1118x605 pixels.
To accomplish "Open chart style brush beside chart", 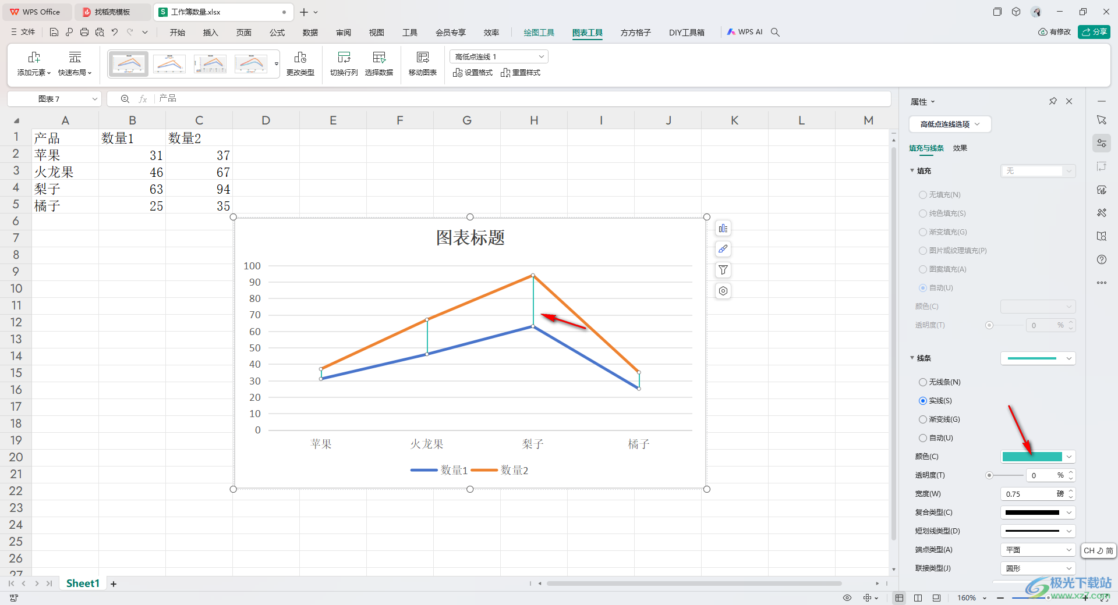I will [x=723, y=250].
